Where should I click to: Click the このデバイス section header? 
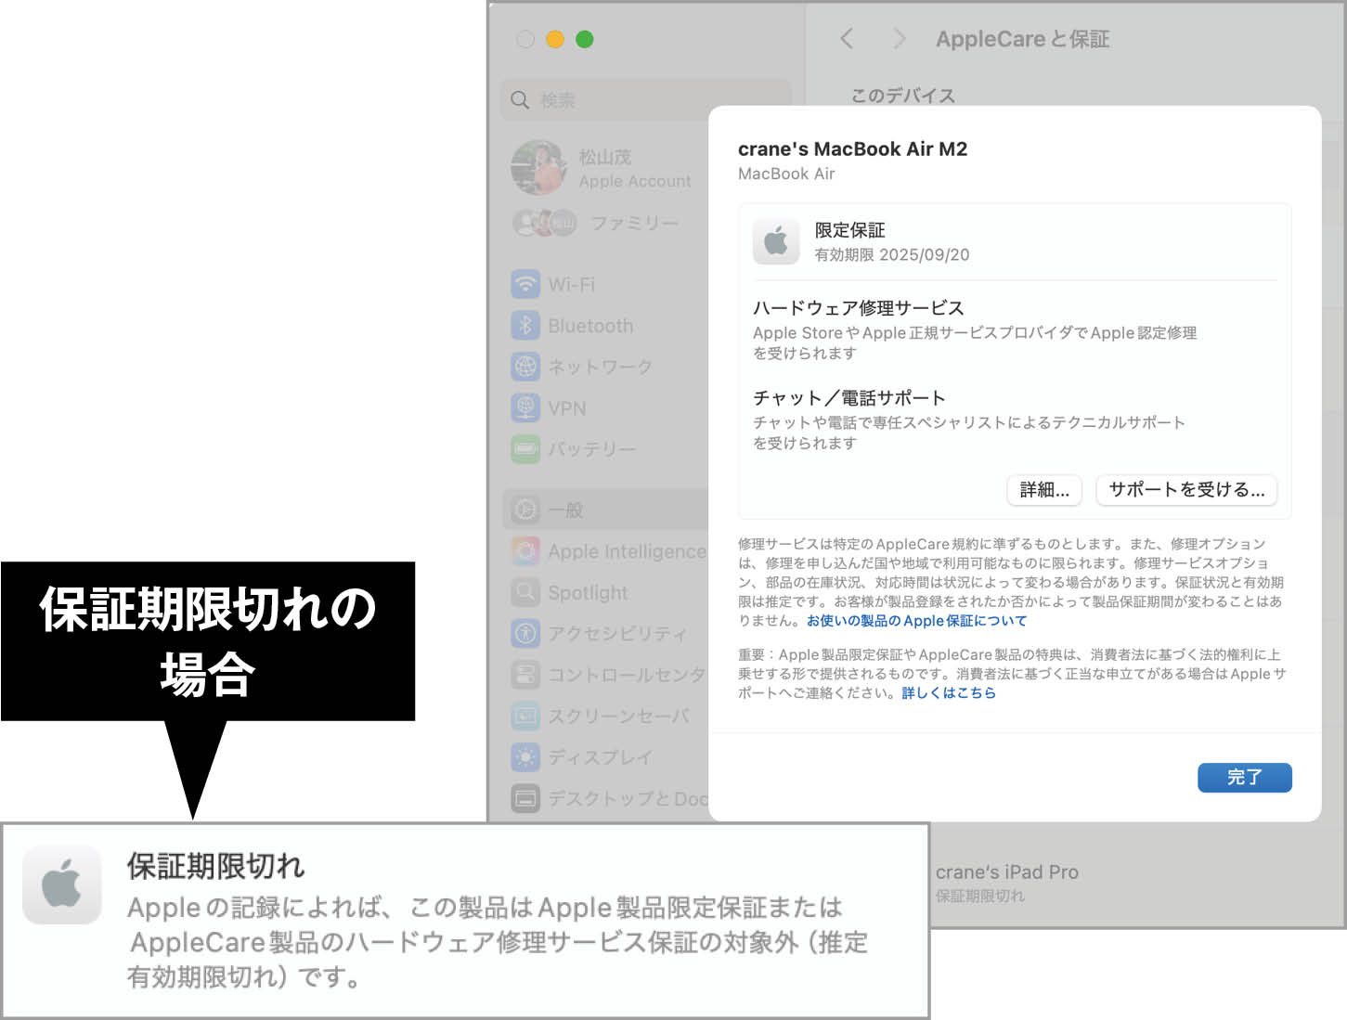pyautogui.click(x=902, y=96)
